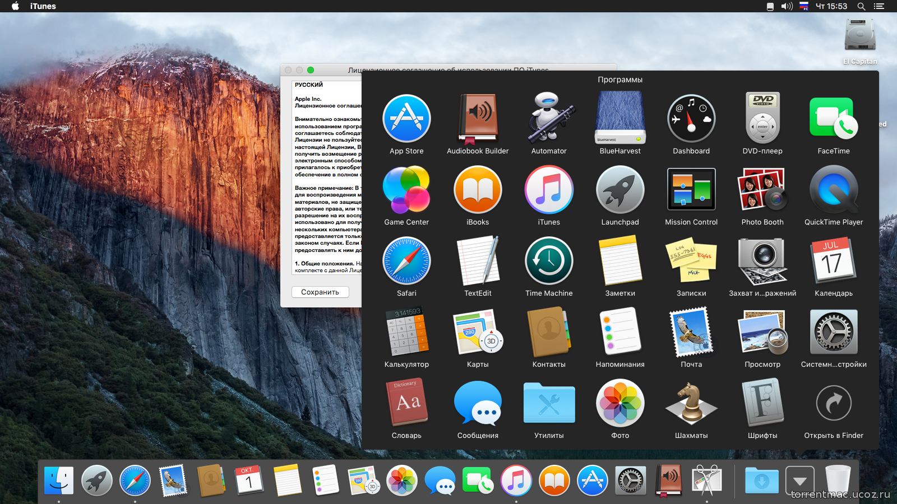Open Messages bubble icon in the Dock

(x=440, y=480)
